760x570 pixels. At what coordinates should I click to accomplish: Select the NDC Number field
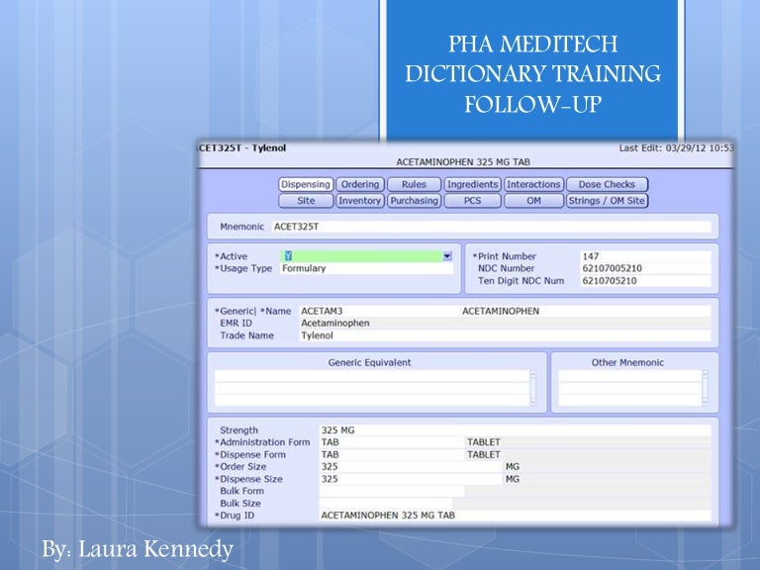(x=644, y=268)
